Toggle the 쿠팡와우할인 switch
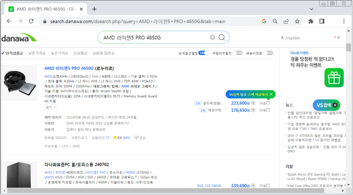353x195 pixels. 238,53
